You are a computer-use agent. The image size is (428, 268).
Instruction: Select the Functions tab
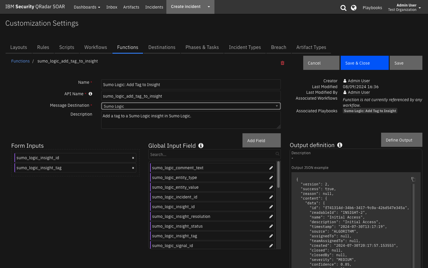coord(128,47)
